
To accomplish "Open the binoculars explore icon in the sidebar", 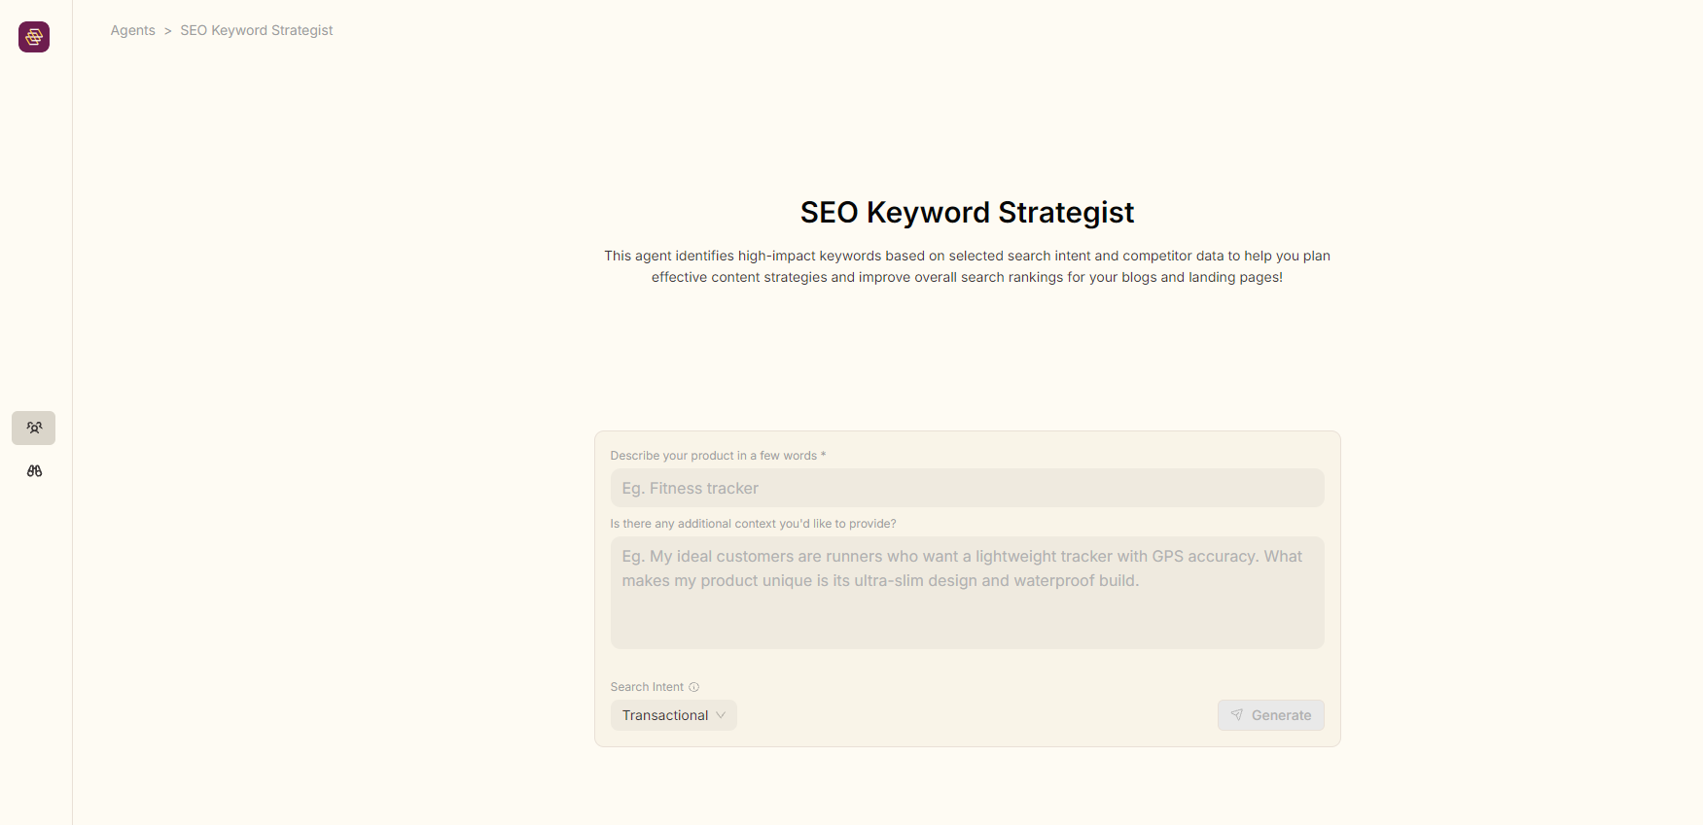I will click(34, 471).
